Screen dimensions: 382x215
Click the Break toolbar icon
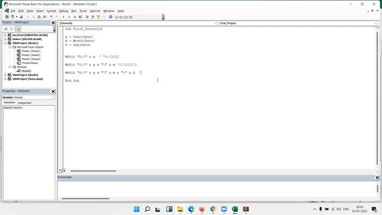(x=69, y=17)
